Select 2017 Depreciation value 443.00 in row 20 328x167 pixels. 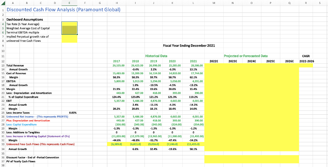tap(120, 93)
